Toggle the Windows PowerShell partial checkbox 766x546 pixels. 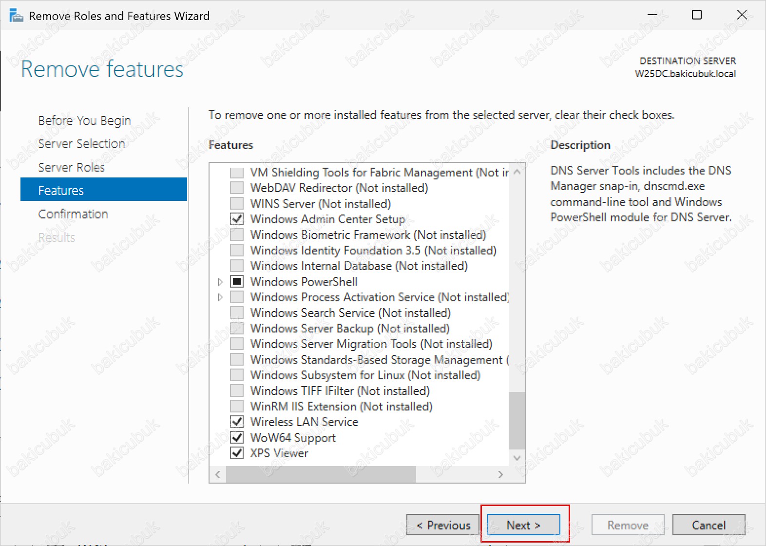click(237, 282)
